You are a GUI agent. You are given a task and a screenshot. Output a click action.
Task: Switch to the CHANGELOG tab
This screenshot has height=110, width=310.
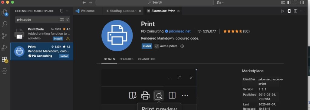147,59
